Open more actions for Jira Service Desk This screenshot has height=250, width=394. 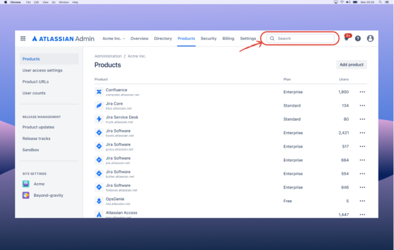pyautogui.click(x=362, y=119)
